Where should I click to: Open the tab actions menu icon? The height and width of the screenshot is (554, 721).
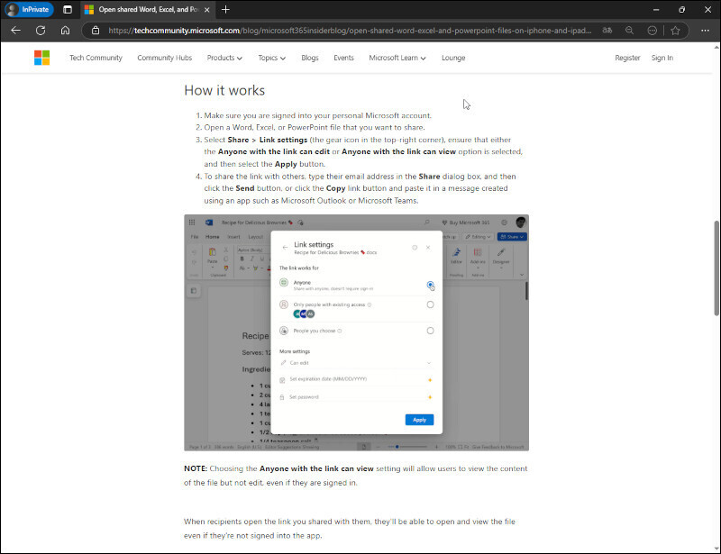(x=68, y=10)
